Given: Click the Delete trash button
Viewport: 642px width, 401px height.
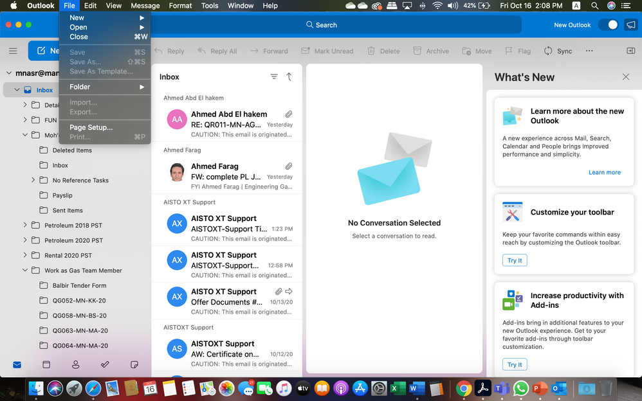Looking at the screenshot, I should [383, 51].
